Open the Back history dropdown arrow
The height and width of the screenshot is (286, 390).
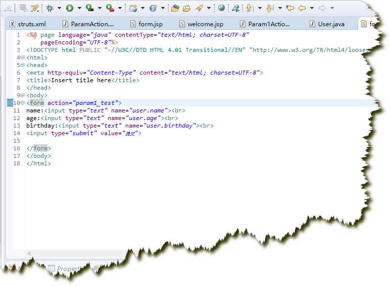tap(312, 8)
